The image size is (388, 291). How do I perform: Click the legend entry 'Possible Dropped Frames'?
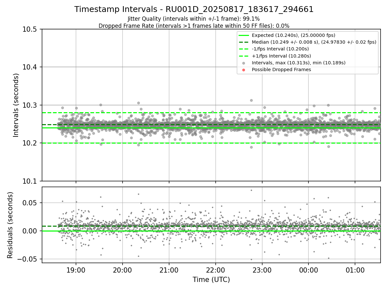(x=281, y=70)
